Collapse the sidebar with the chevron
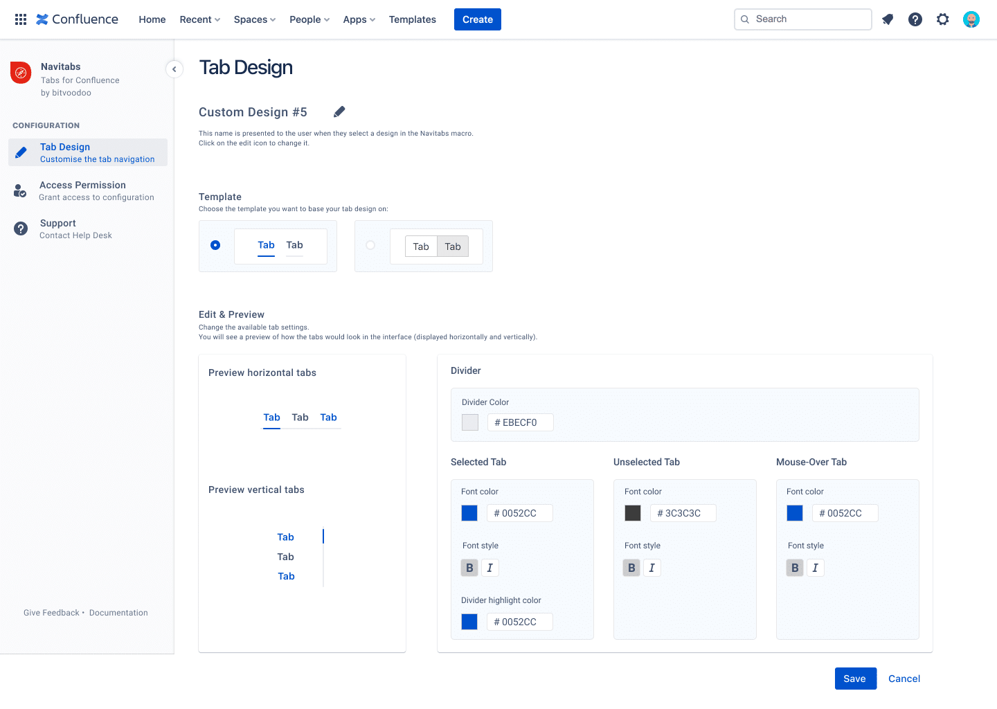997x709 pixels. [174, 69]
